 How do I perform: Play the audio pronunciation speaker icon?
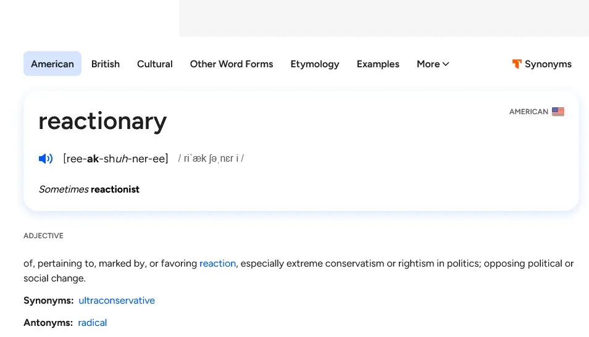(x=46, y=159)
